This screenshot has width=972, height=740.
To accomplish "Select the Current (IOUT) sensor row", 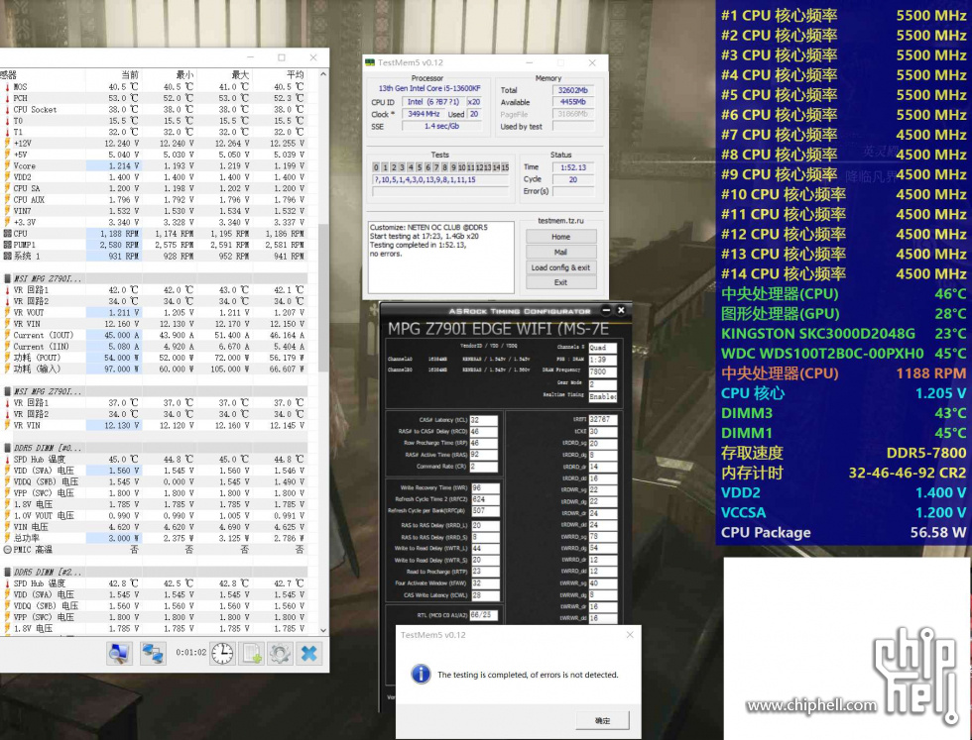I will coord(154,335).
